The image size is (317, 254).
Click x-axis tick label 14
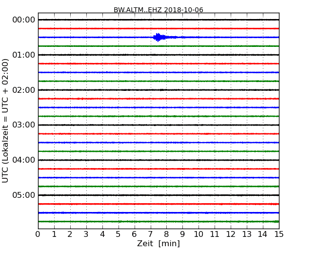tap(262, 234)
